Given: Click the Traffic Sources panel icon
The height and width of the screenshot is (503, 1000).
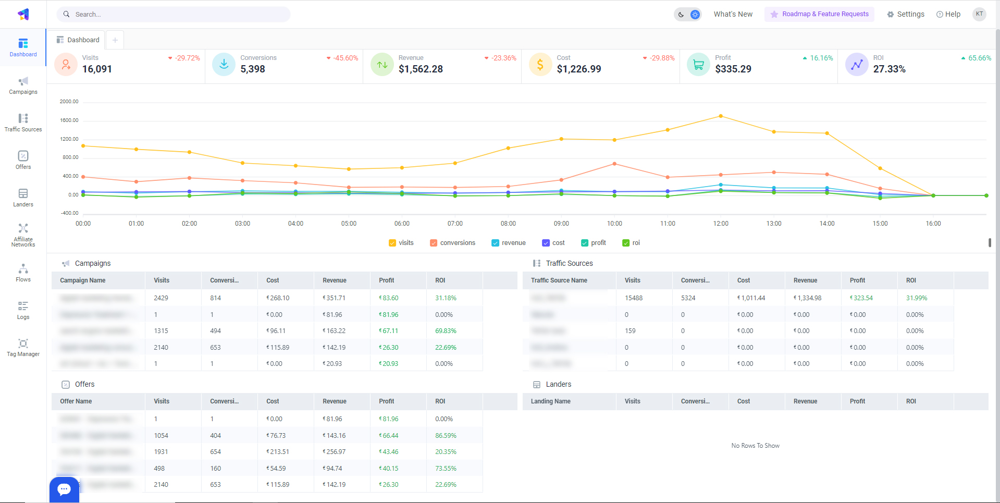Looking at the screenshot, I should [537, 264].
